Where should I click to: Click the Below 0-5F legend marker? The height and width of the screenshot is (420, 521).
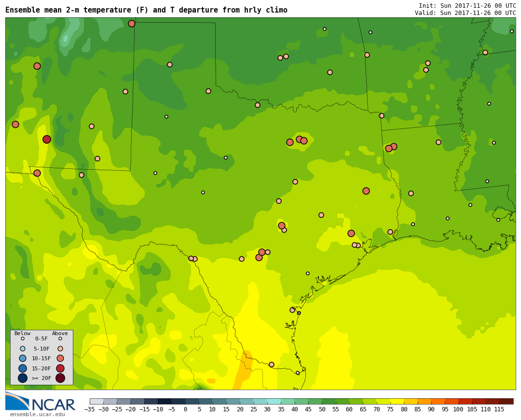(x=23, y=339)
